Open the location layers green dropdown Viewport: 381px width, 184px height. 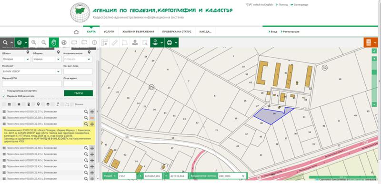(x=157, y=42)
